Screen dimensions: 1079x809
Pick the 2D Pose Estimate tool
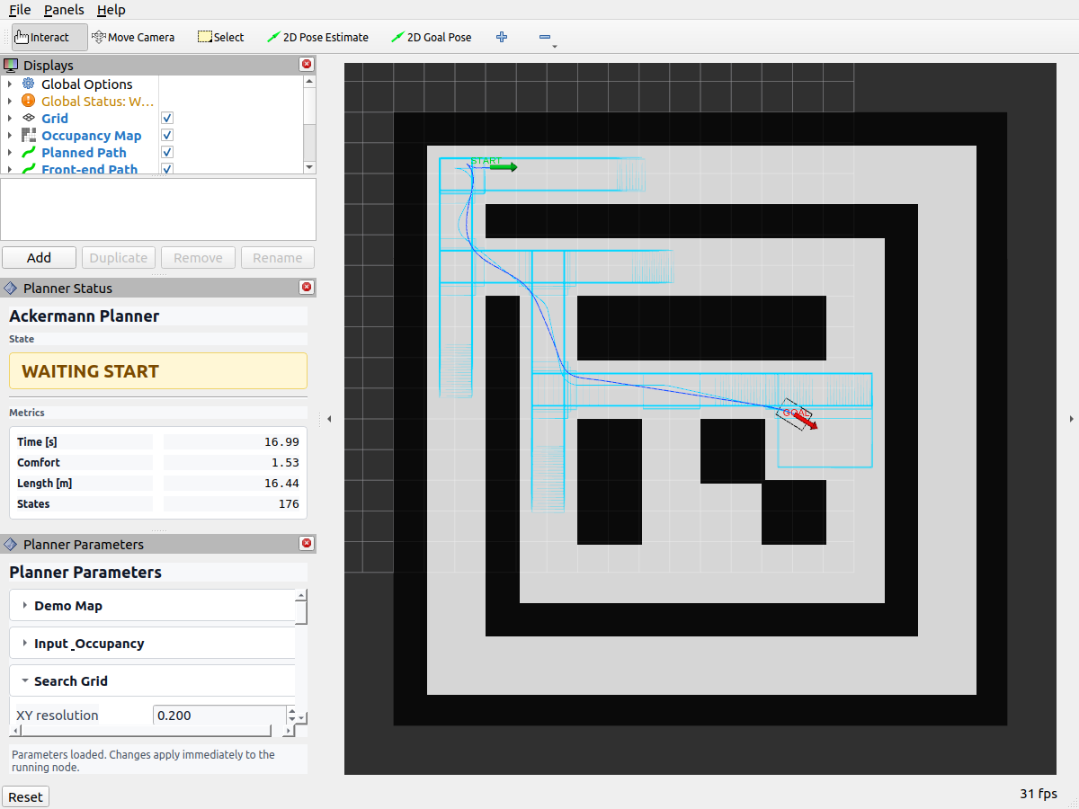tap(318, 37)
